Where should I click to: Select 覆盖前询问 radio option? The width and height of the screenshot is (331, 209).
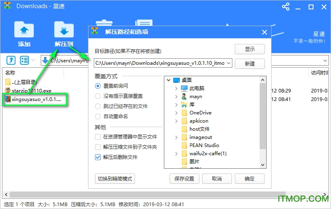coord(98,86)
